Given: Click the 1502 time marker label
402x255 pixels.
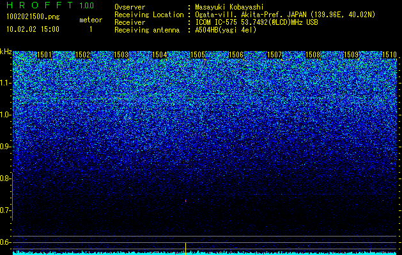Looking at the screenshot, I should (x=83, y=55).
